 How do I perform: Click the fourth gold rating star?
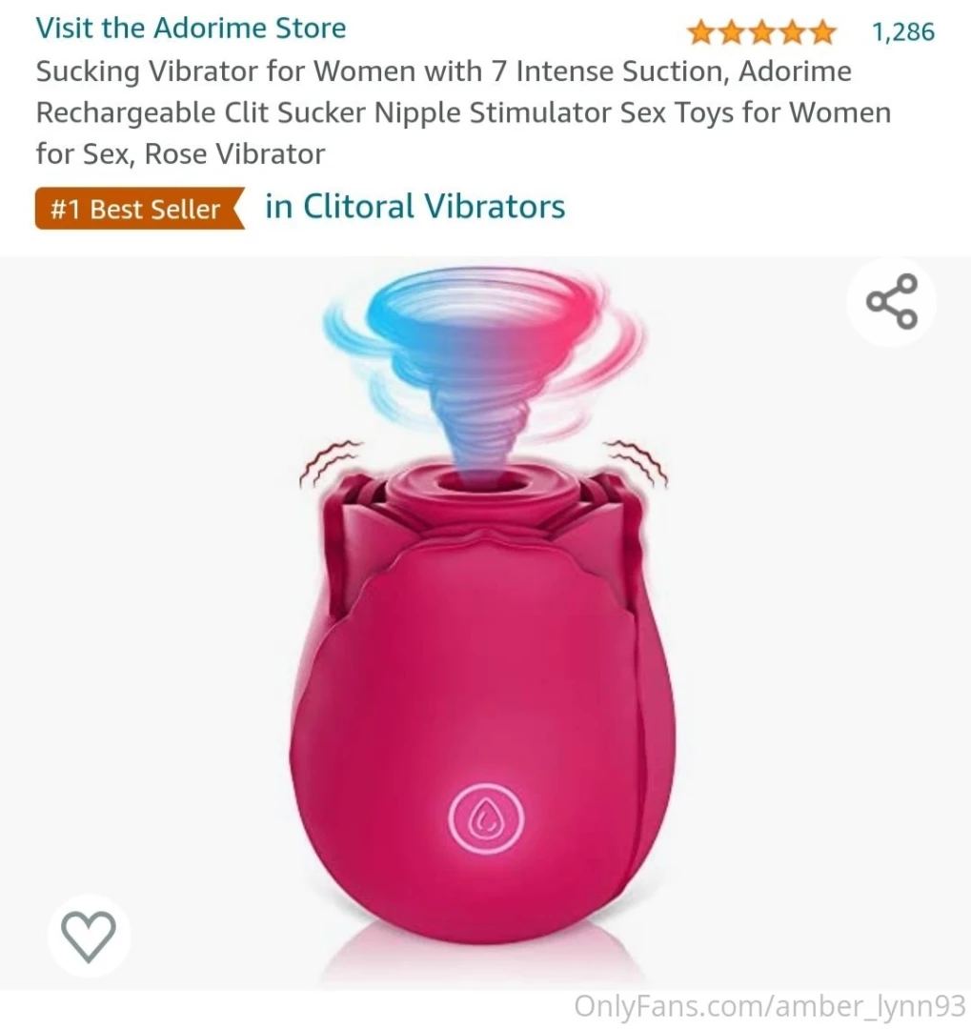[793, 32]
